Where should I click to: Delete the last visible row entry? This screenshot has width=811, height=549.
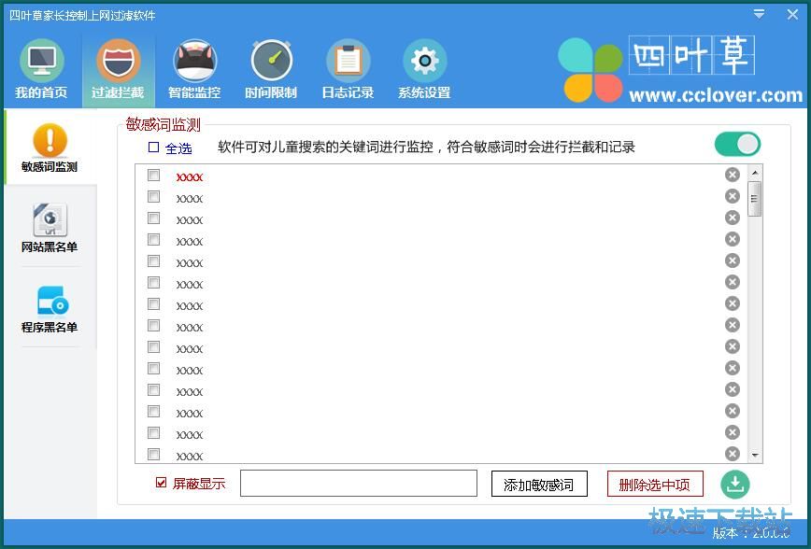[732, 454]
